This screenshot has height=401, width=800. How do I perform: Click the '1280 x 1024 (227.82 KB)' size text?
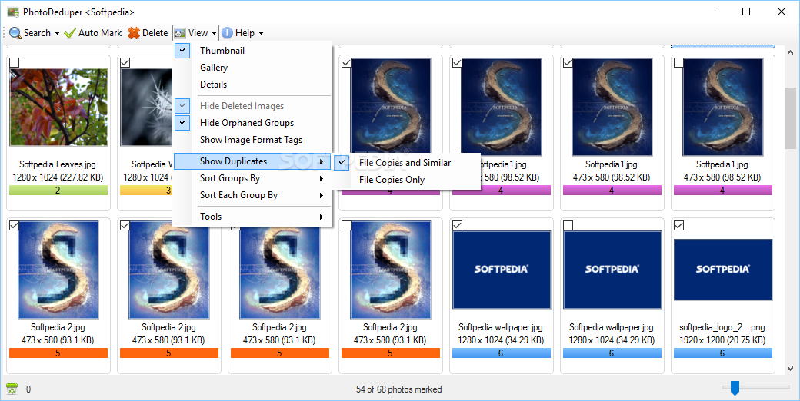coord(58,177)
